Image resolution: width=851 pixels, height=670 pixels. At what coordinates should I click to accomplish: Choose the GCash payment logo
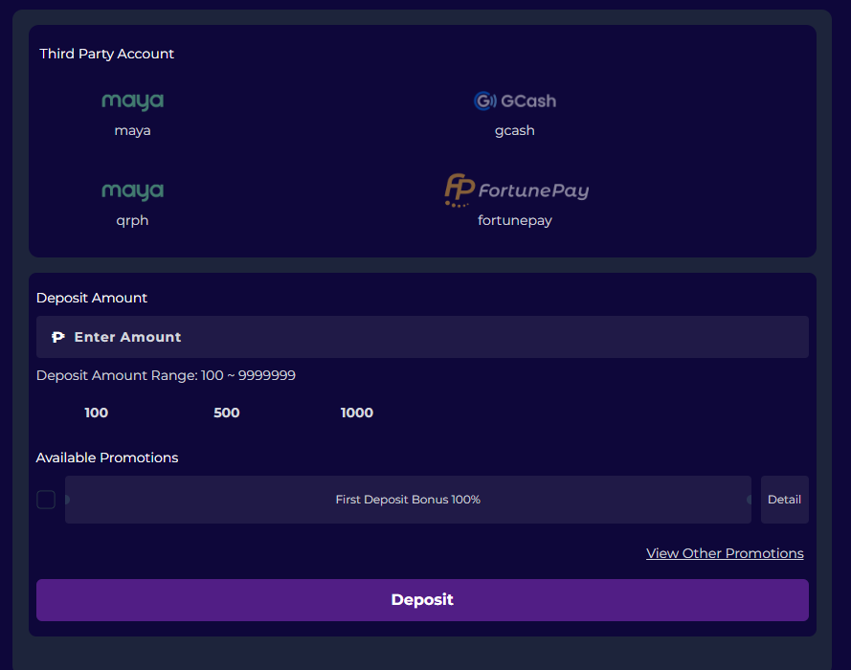(514, 100)
